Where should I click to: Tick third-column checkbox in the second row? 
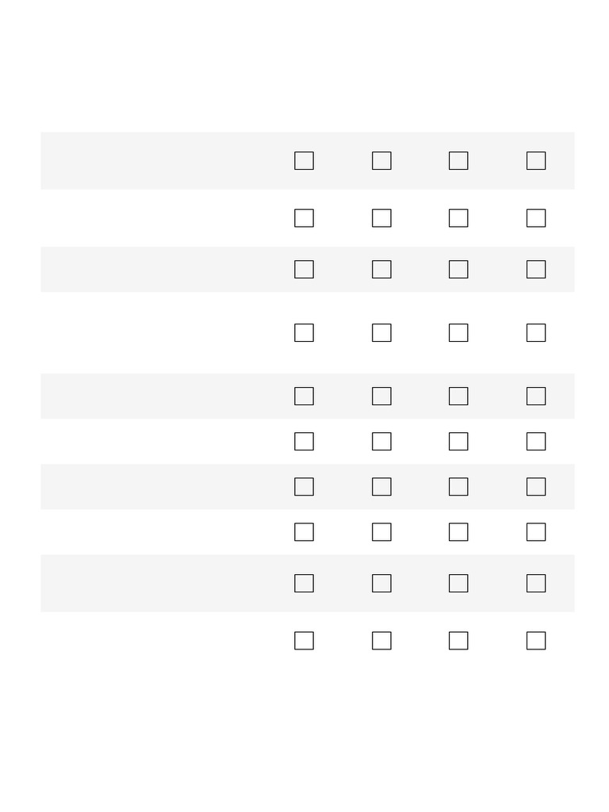[458, 218]
